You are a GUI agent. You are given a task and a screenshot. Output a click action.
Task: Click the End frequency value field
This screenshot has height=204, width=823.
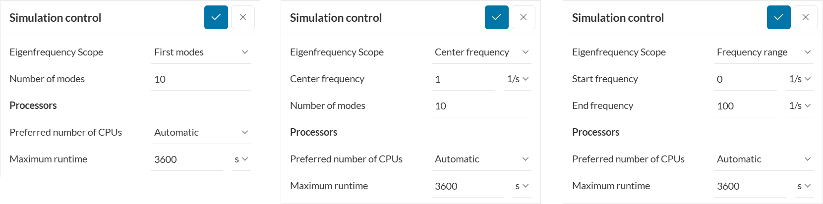(745, 106)
